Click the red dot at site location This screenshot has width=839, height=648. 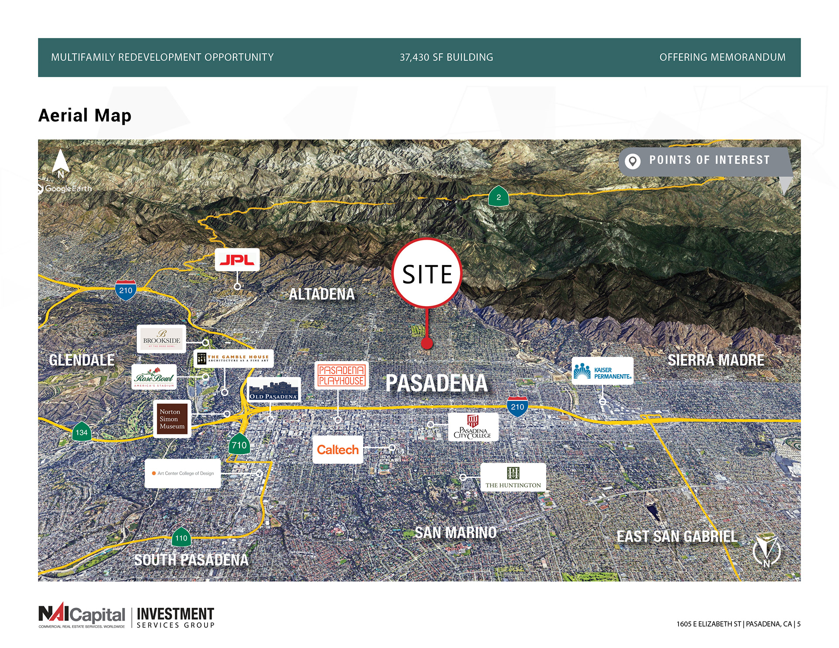pos(427,343)
